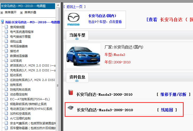Open EC—AT控制系统(FS5A—EL) item
This screenshot has width=193, height=131.
(30, 99)
